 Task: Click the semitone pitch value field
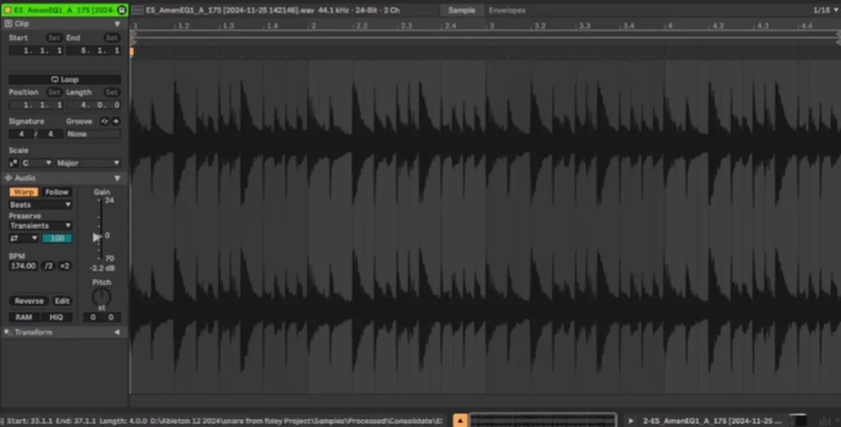tap(93, 317)
